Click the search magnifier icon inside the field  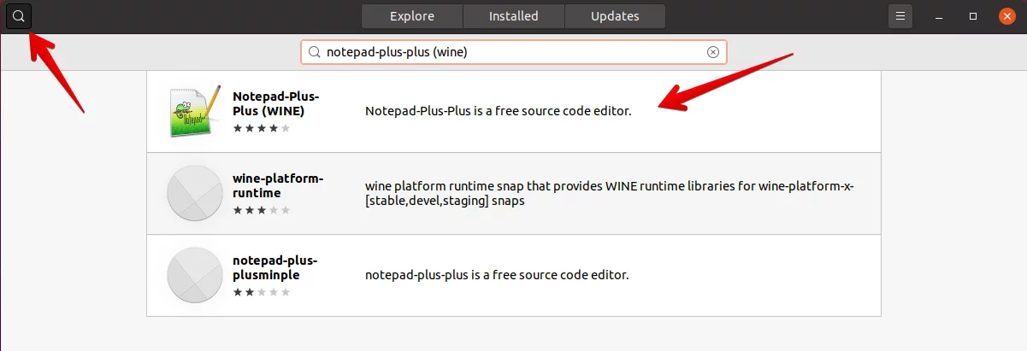coord(314,52)
